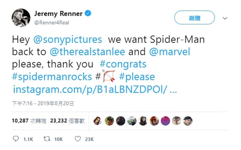The width and height of the screenshot is (241, 150).
Task: View the 23,232 likes list
Action: [x=67, y=121]
